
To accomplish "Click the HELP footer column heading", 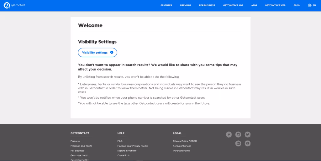I will click(121, 133).
